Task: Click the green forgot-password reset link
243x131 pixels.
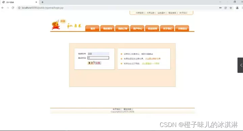Action: (x=151, y=63)
